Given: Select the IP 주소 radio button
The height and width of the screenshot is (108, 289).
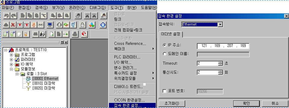Looking at the screenshot, I should click(x=165, y=45).
